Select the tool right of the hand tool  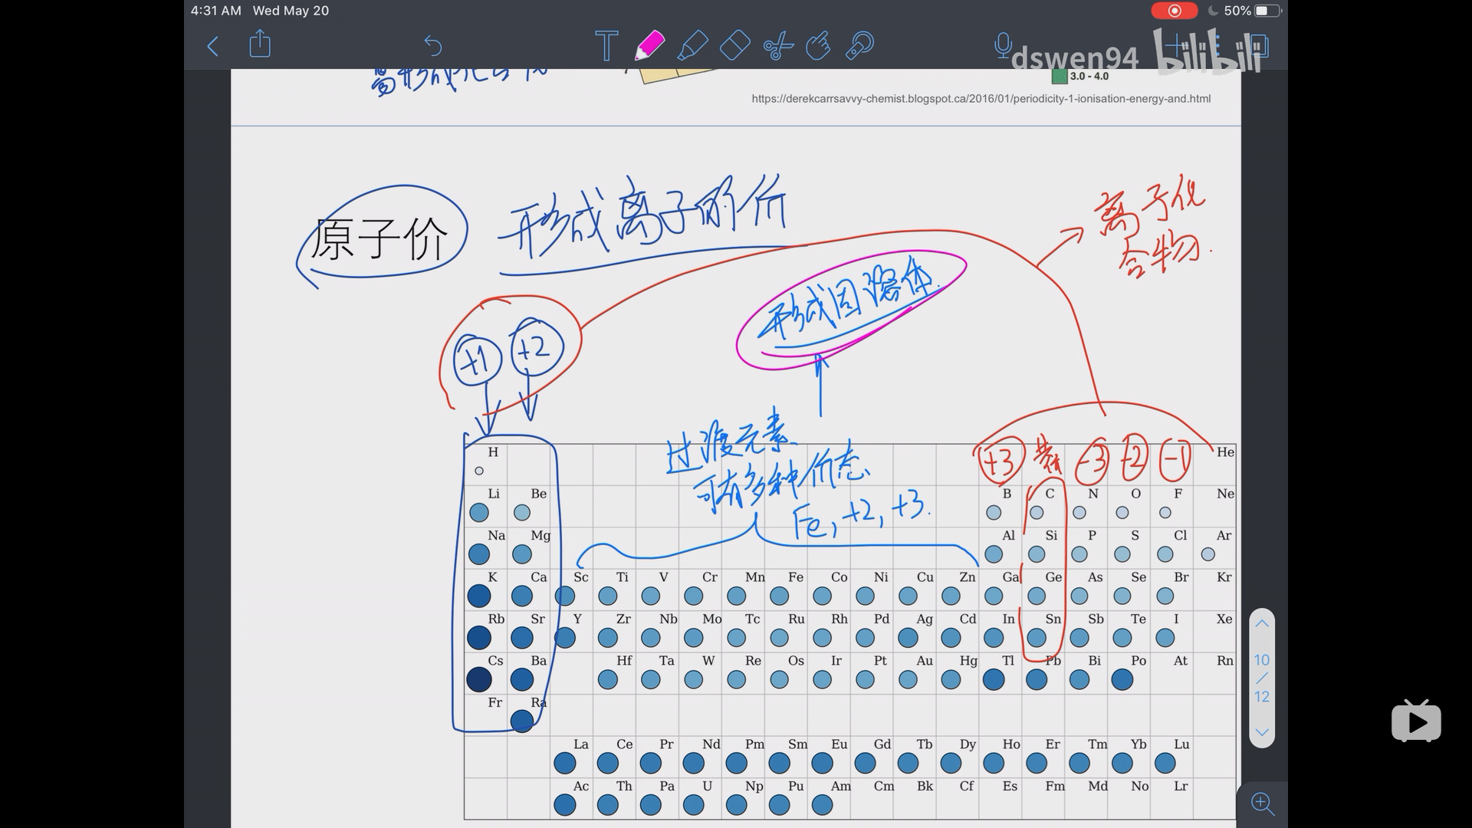point(859,45)
